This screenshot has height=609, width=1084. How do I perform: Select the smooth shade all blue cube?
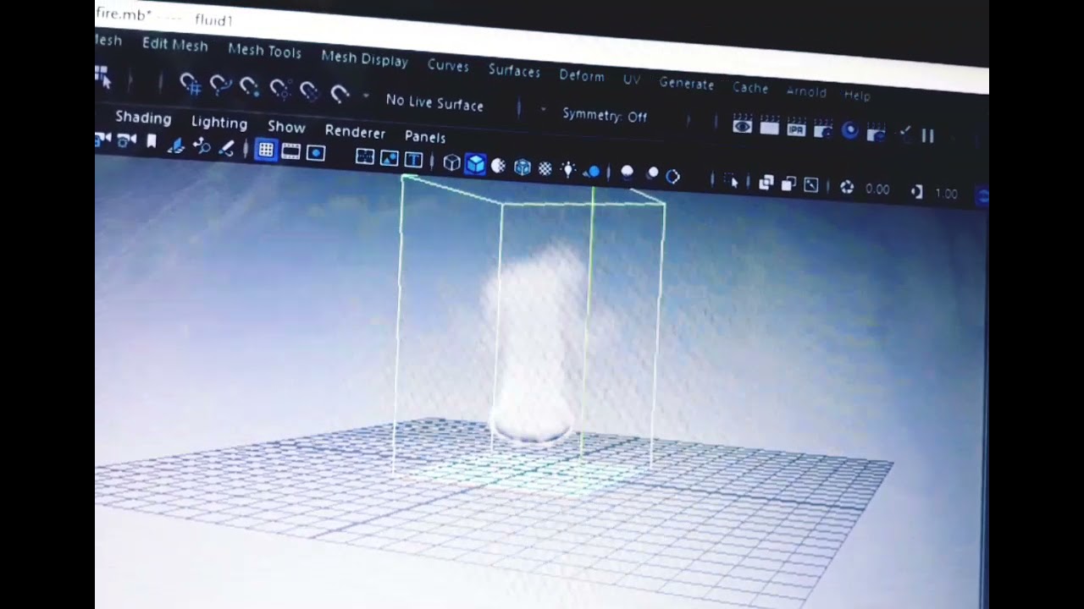pos(476,164)
